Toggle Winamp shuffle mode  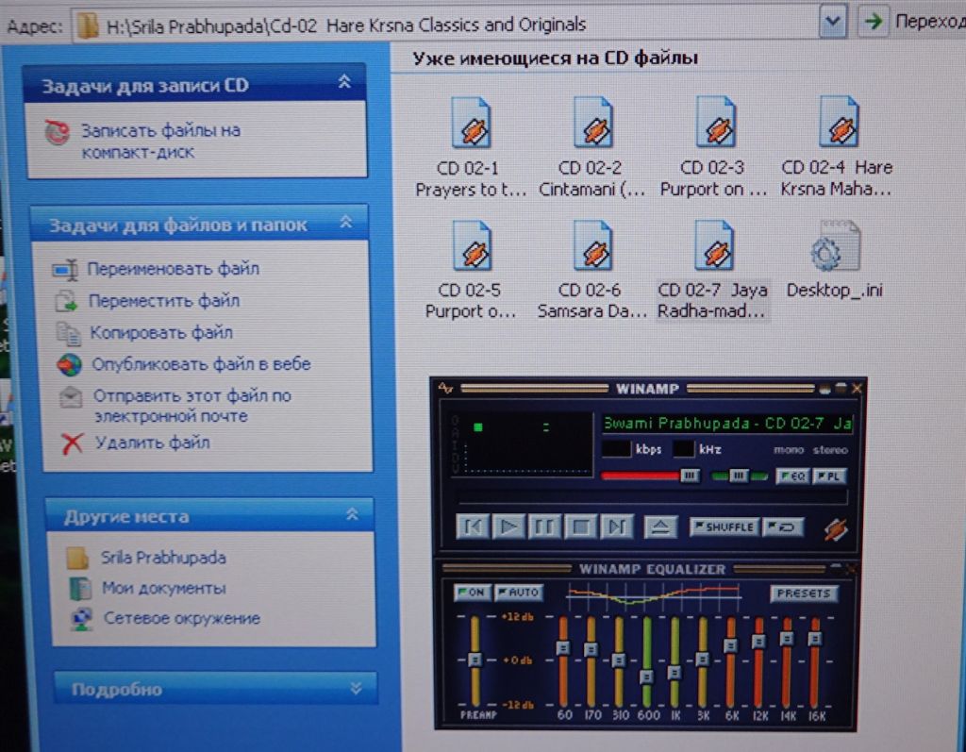coord(724,527)
